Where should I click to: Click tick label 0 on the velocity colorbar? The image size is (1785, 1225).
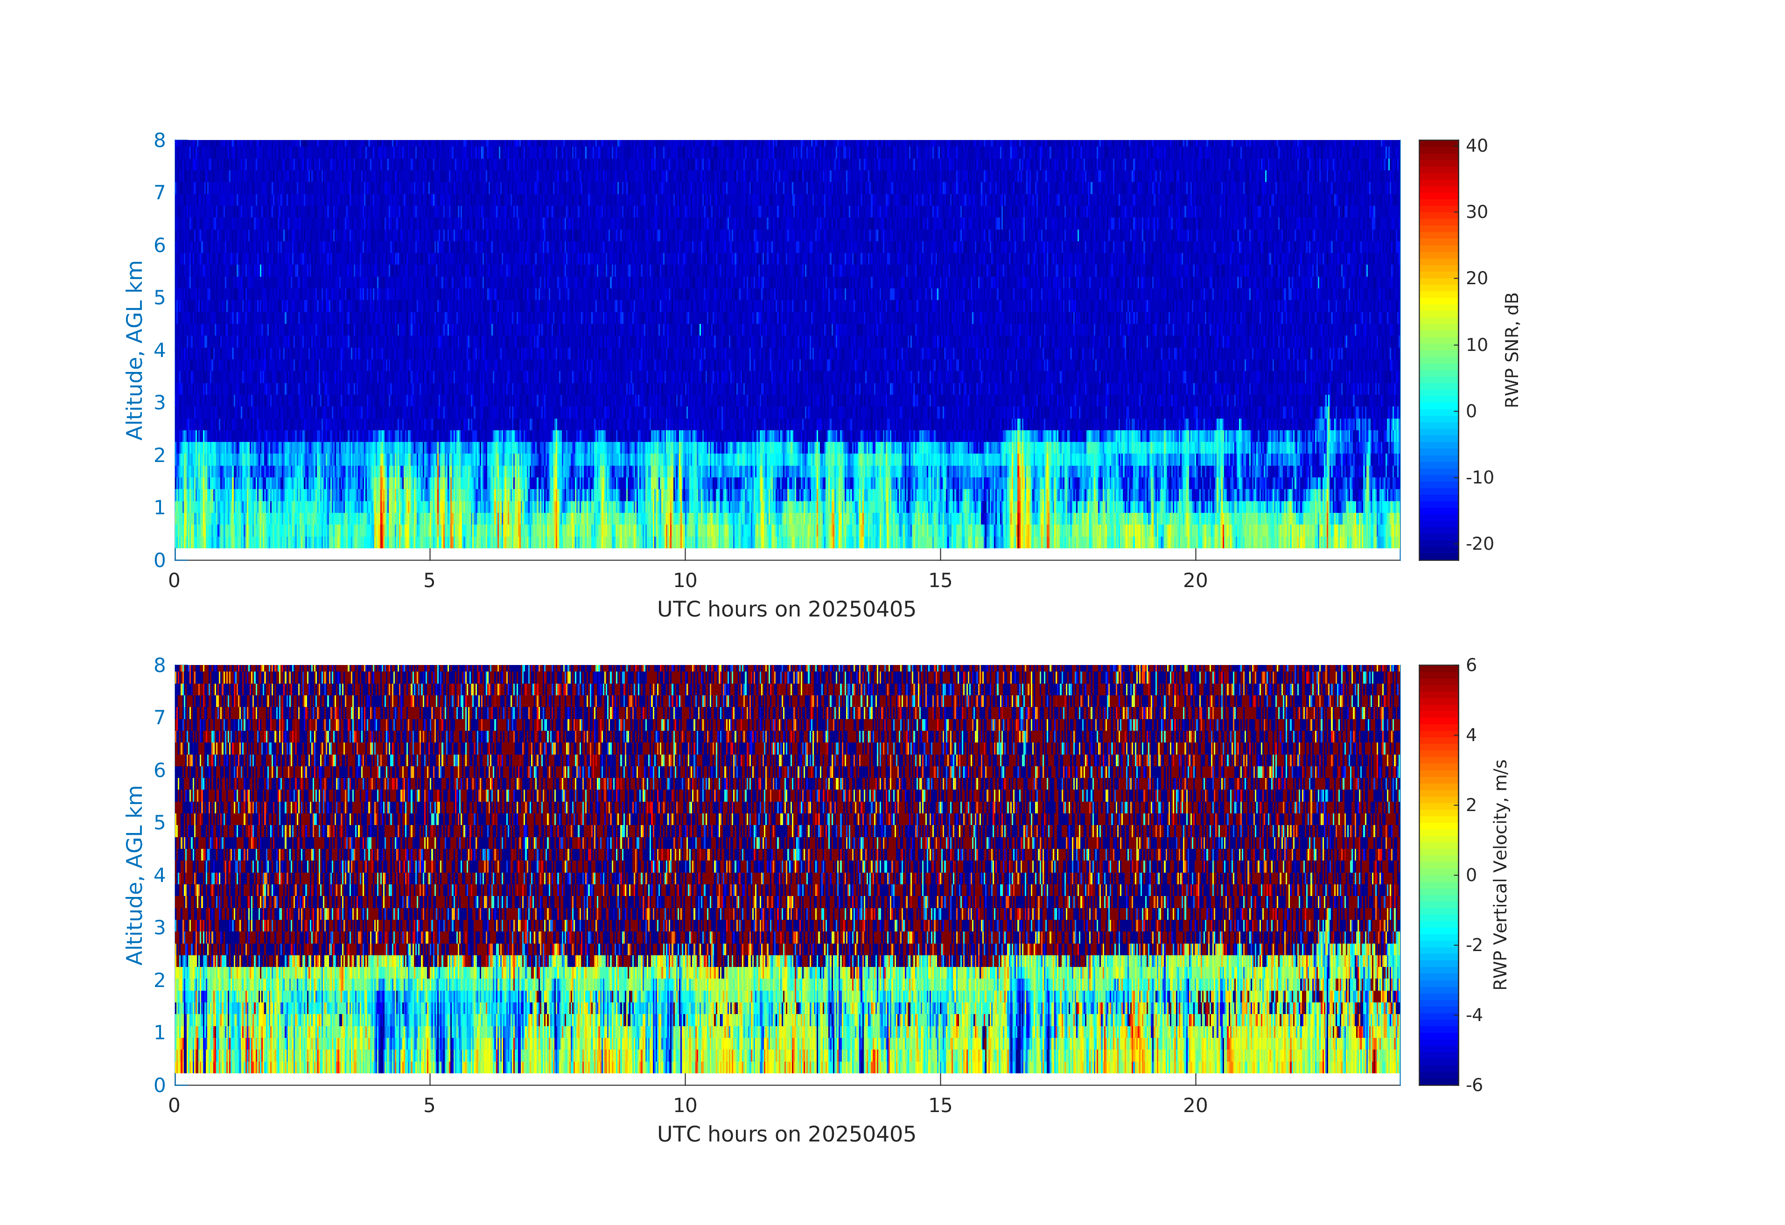tap(1471, 875)
